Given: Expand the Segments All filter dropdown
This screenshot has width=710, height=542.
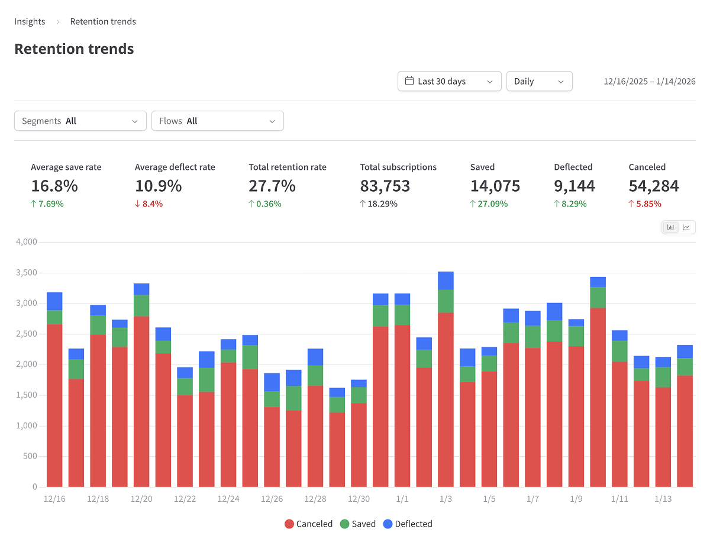Looking at the screenshot, I should (80, 121).
